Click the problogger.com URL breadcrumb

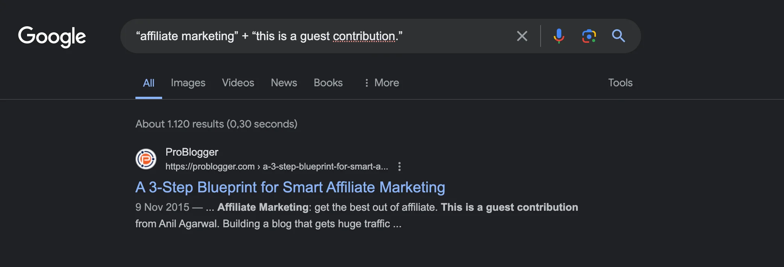(x=277, y=166)
